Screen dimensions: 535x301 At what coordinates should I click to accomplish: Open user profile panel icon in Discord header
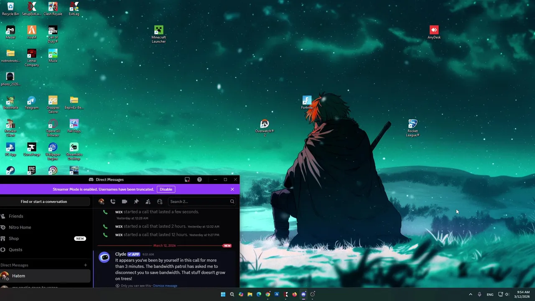tap(160, 202)
